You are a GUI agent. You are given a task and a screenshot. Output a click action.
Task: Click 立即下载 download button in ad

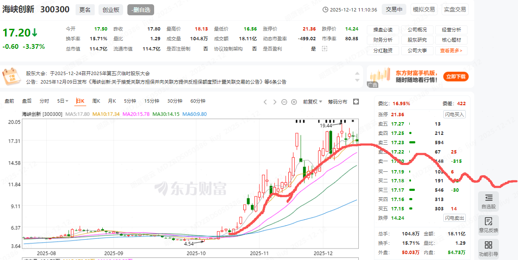[456, 77]
